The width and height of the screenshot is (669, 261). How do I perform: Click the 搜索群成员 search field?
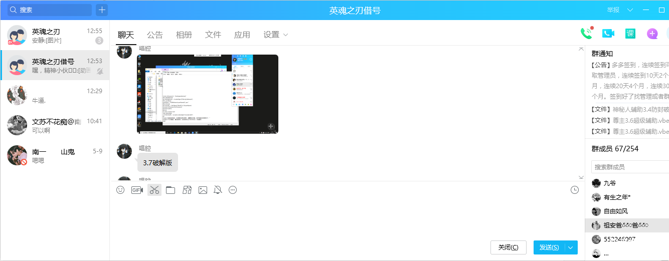tap(630, 167)
